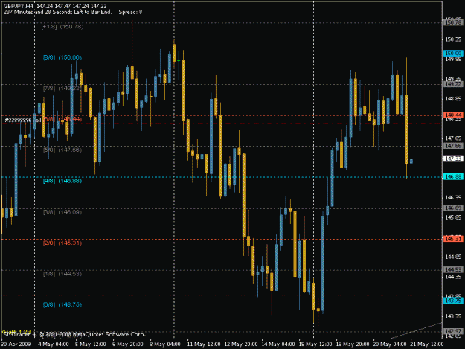465x349 pixels.
Task: Select the [0/8] (143.75) level label
Action: 62,304
